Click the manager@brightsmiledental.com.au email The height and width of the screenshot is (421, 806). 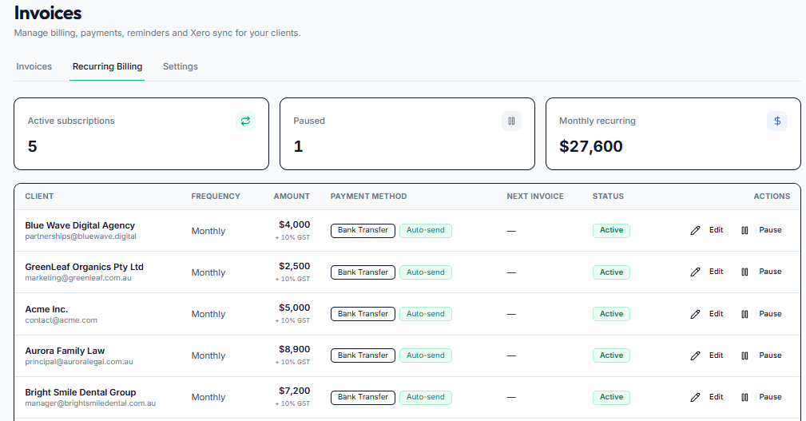(x=90, y=403)
